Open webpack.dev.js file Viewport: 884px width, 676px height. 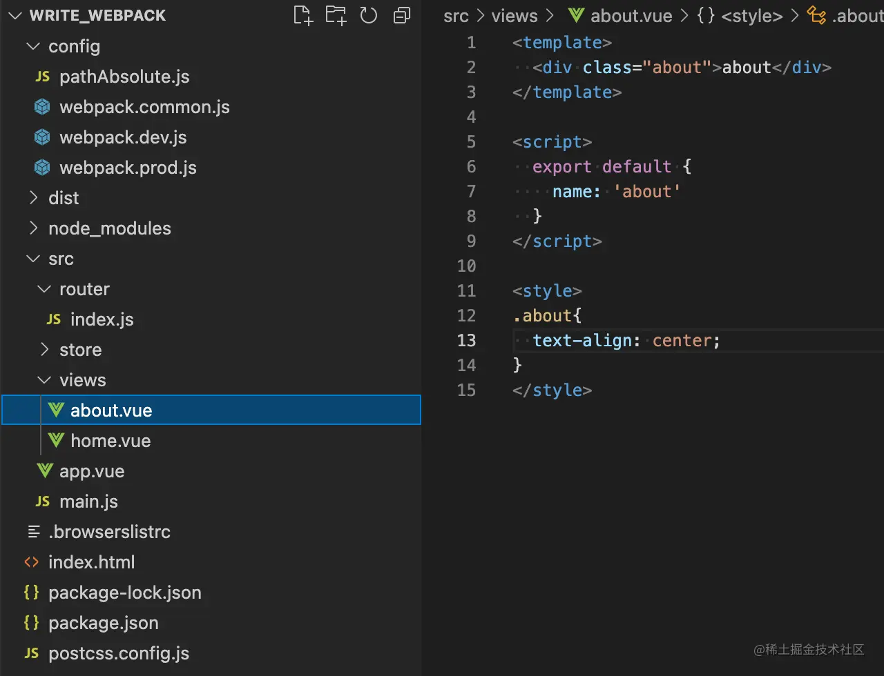click(211, 137)
